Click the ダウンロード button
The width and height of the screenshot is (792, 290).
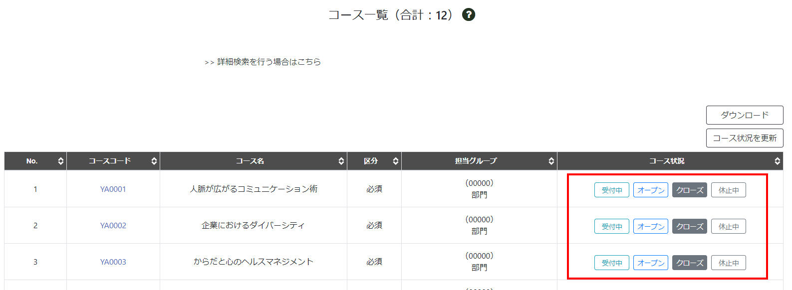(744, 115)
